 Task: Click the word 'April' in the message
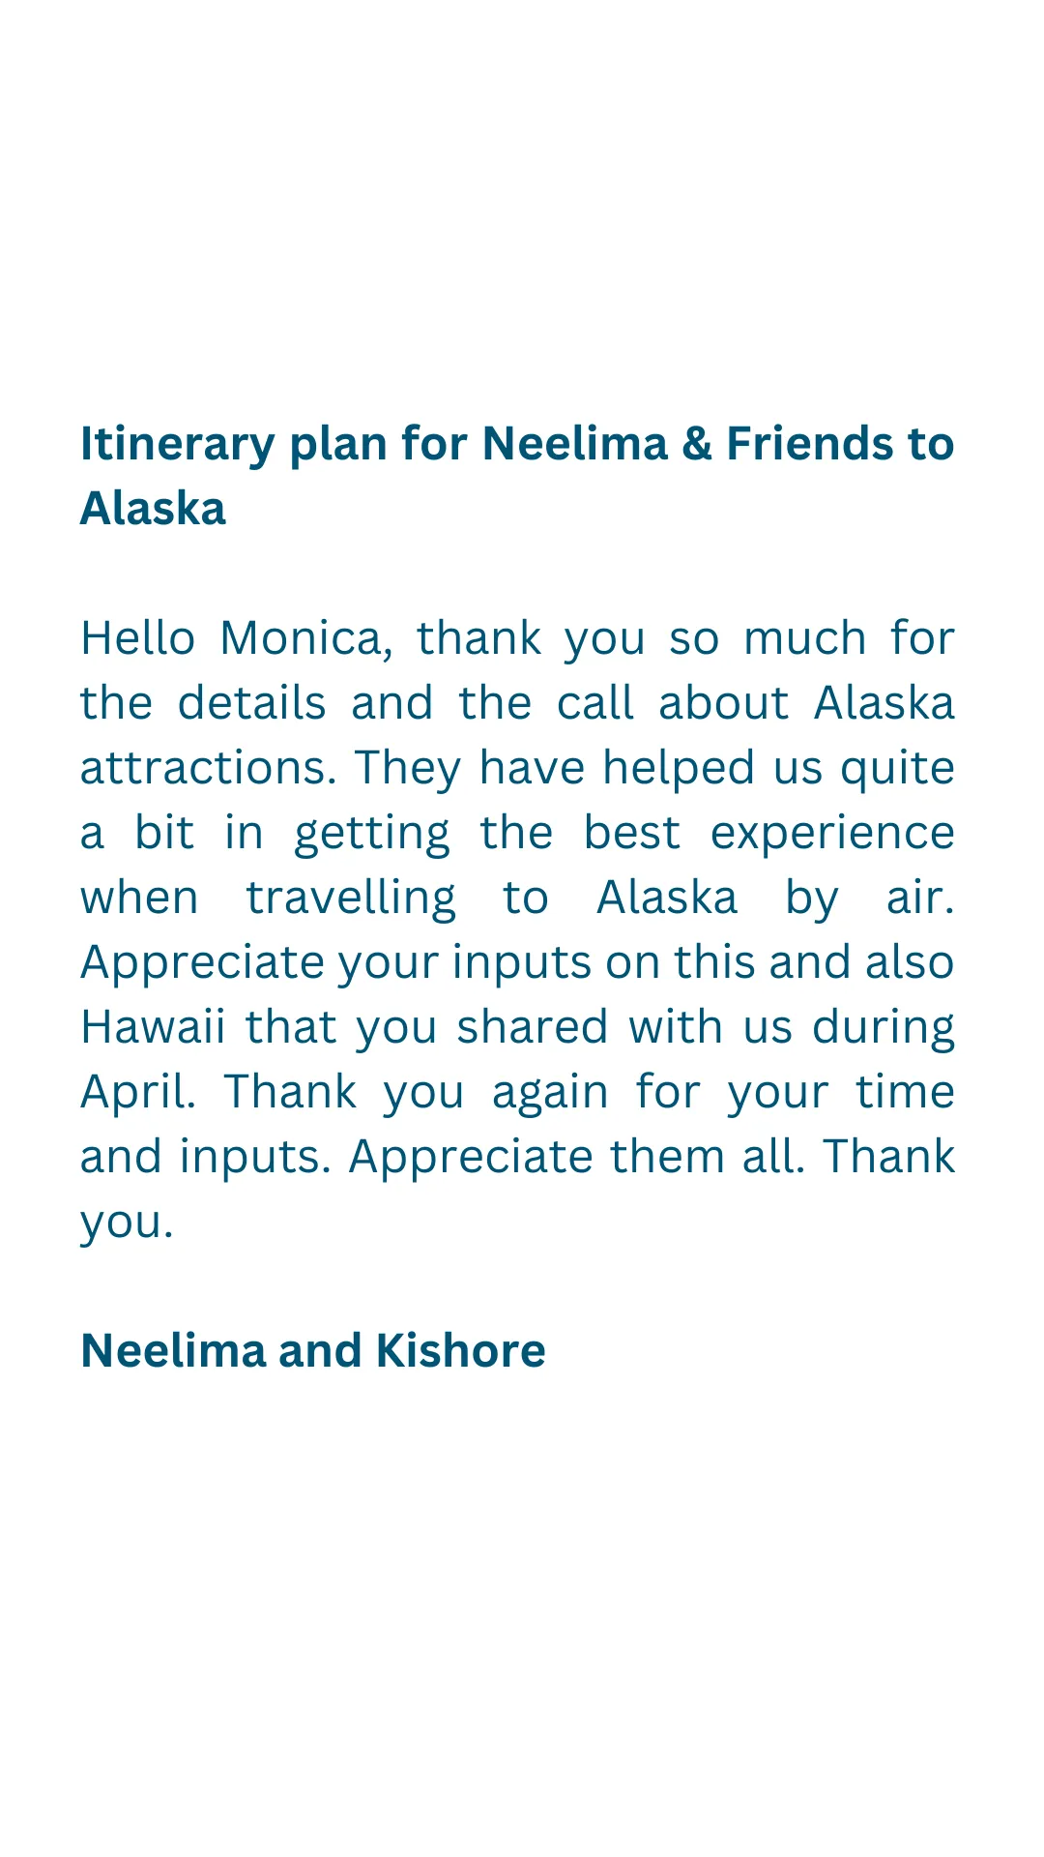(x=138, y=1094)
